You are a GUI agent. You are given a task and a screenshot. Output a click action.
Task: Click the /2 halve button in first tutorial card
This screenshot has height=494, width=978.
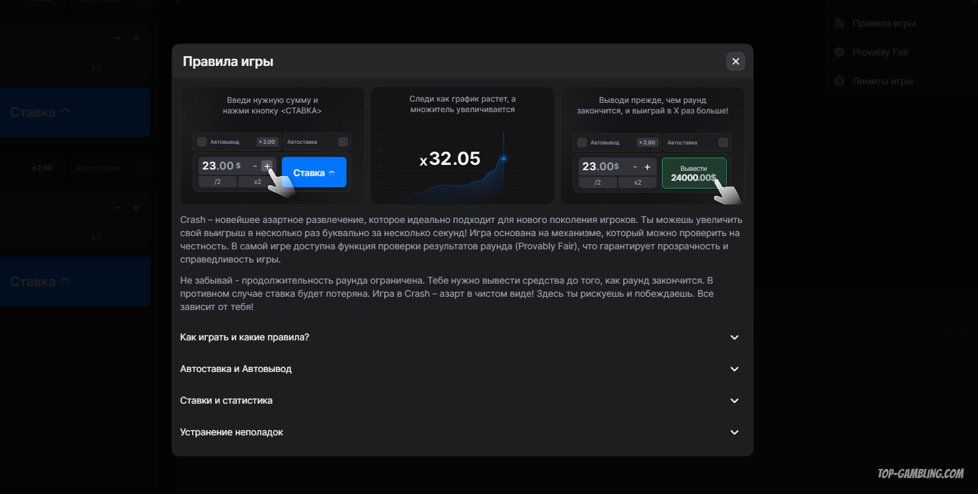[x=218, y=182]
